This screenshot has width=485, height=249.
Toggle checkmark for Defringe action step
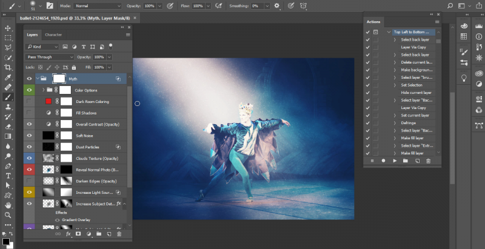pos(367,123)
